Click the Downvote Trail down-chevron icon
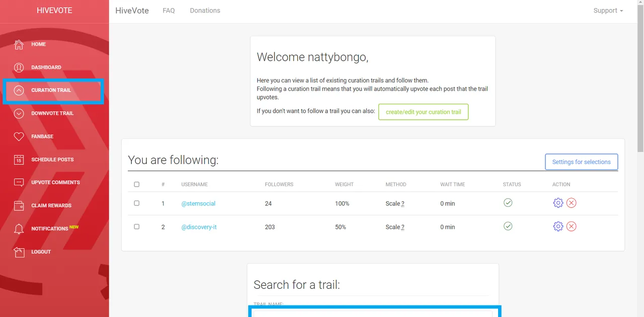The height and width of the screenshot is (317, 644). click(x=19, y=114)
